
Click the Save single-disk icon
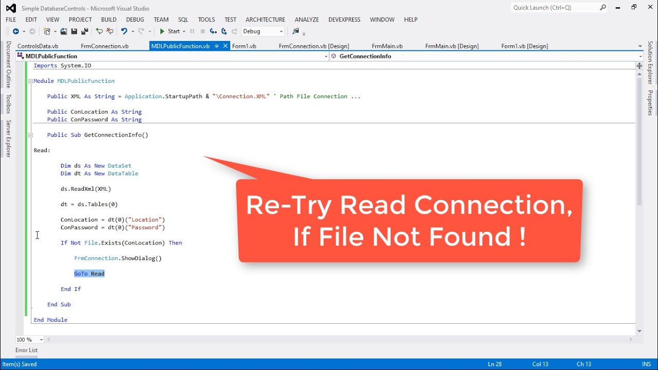pos(74,31)
